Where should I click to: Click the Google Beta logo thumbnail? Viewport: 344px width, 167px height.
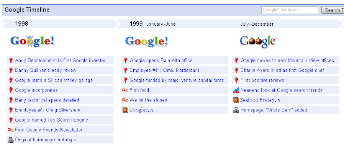pos(147,42)
